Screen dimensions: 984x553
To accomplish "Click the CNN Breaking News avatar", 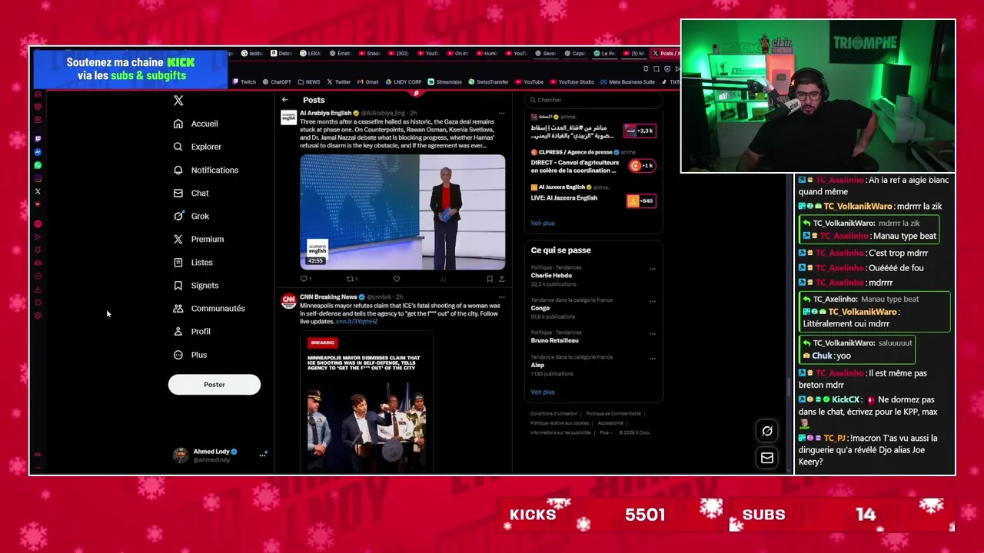I will click(x=288, y=300).
